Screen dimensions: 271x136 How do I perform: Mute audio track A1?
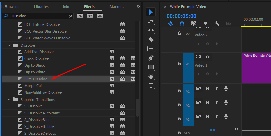point(207,89)
